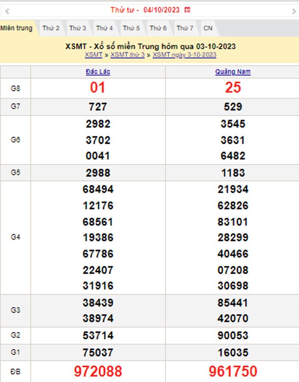Click the G8 result 01 for Đắc Lắc

tap(98, 88)
